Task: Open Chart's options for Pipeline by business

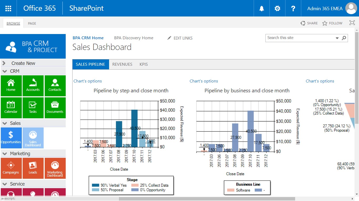Action: pyautogui.click(x=204, y=81)
